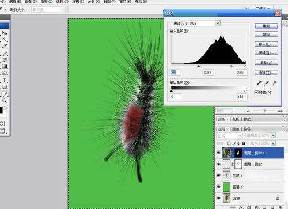Swap foreground and background colors arrow
This screenshot has height=209, width=288.
(6, 108)
